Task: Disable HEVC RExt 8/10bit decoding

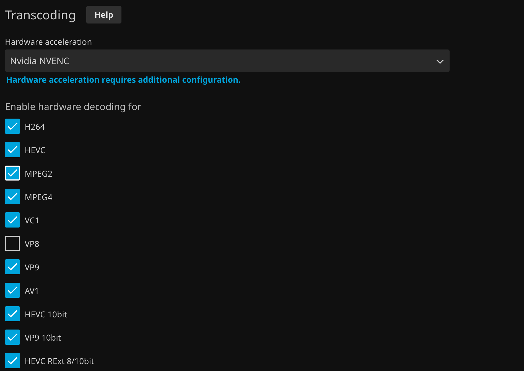Action: (12, 361)
